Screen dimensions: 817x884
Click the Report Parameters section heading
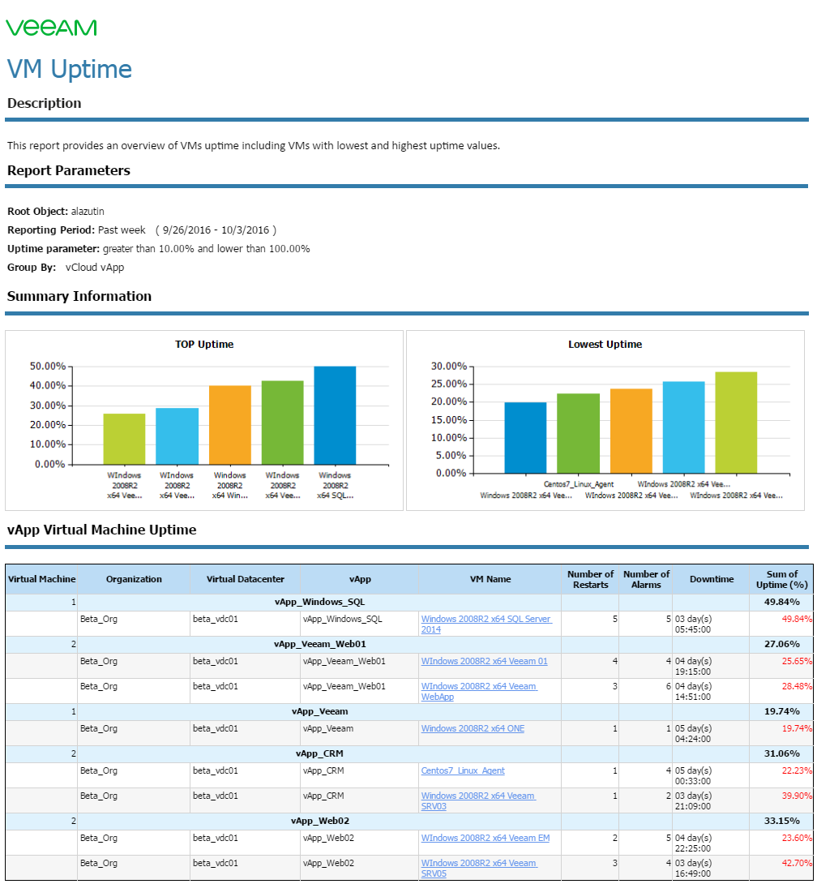[x=69, y=170]
